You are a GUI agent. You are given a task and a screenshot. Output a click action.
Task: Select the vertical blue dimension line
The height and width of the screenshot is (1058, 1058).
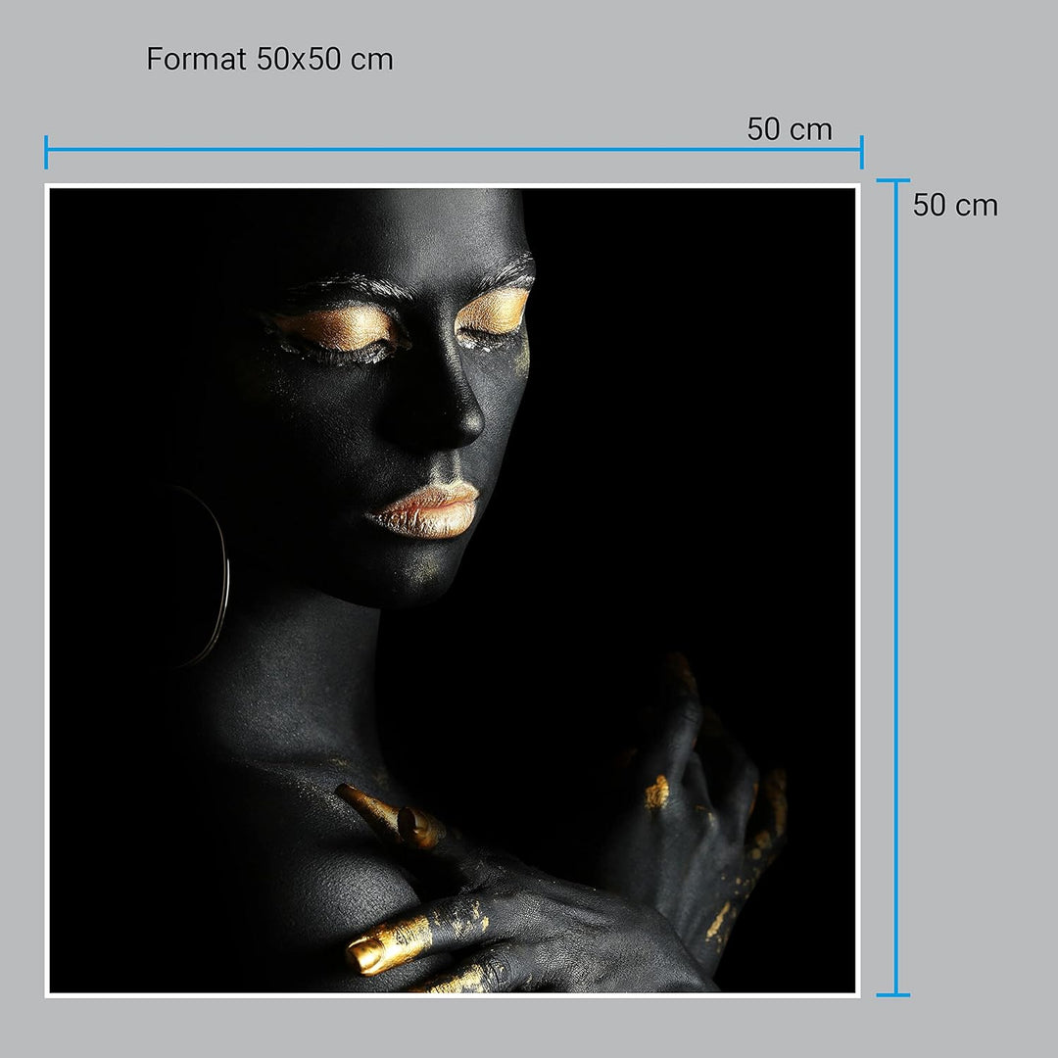tap(893, 588)
